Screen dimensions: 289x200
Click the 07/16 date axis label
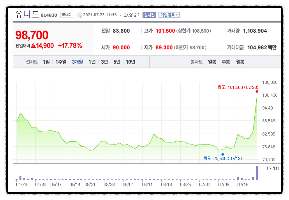(243, 184)
